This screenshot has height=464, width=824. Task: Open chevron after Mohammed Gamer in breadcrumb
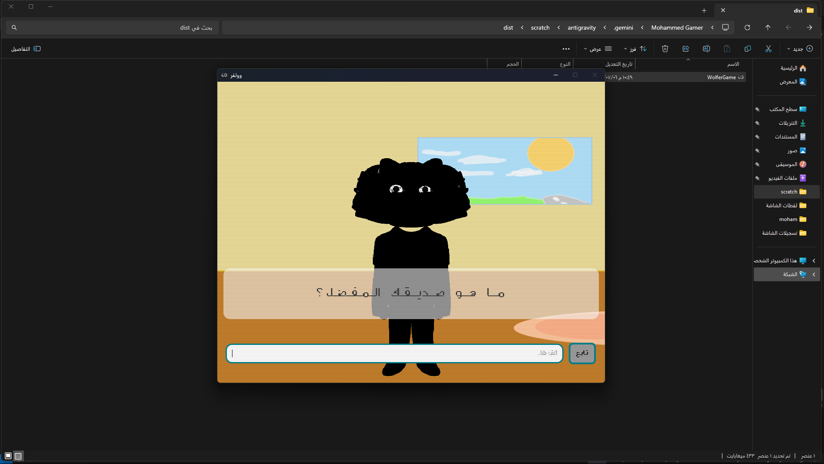(642, 28)
